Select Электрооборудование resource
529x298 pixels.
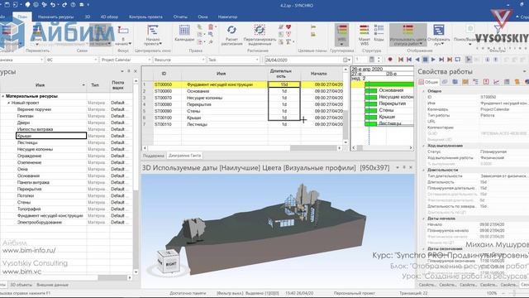(x=40, y=223)
